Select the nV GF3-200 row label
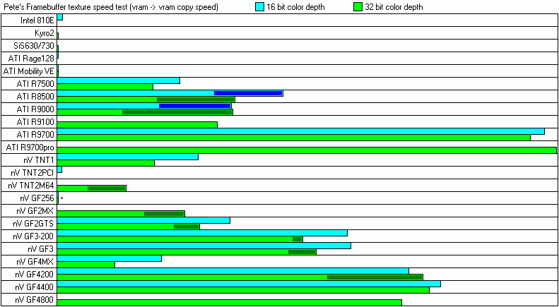The height and width of the screenshot is (307, 559). point(34,236)
